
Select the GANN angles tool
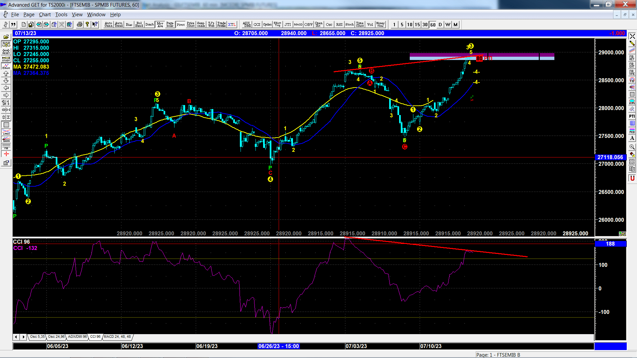tap(6, 139)
